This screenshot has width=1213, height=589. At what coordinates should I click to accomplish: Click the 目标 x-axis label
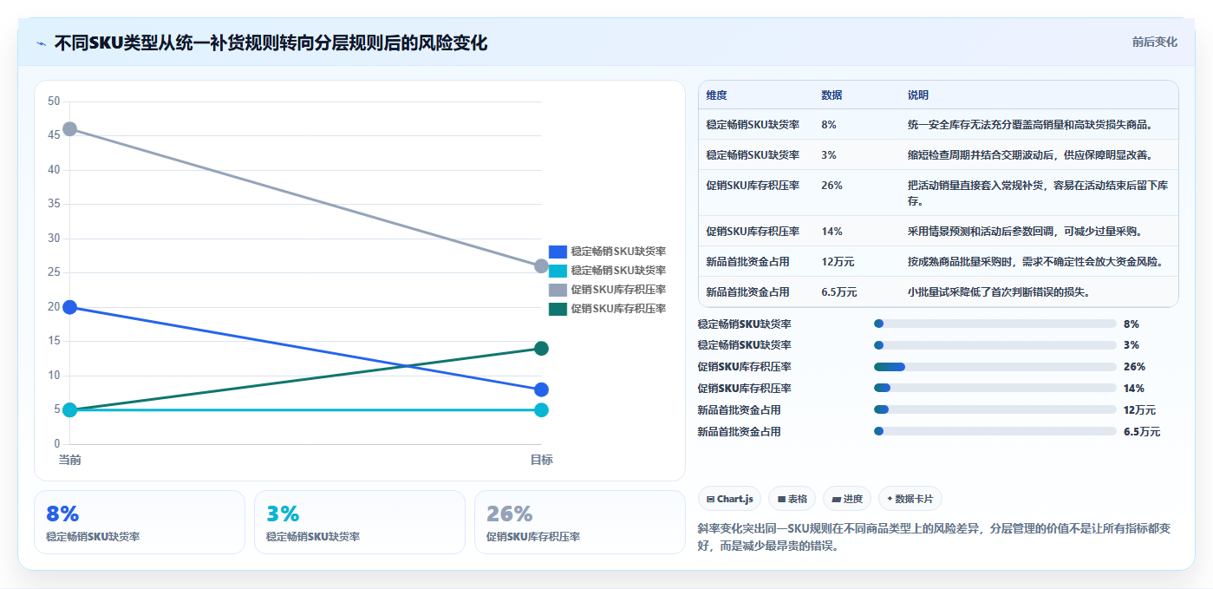[x=541, y=460]
